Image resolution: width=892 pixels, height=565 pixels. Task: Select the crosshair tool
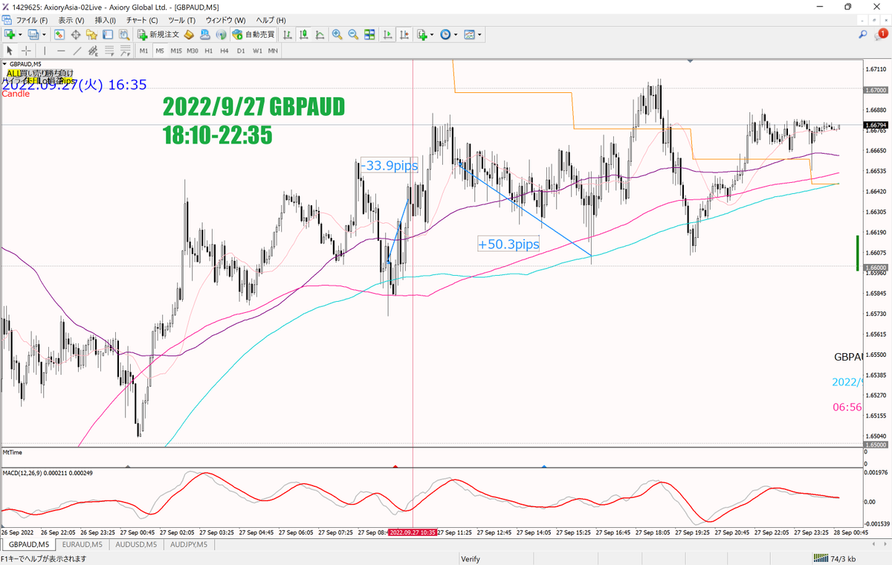coord(26,51)
